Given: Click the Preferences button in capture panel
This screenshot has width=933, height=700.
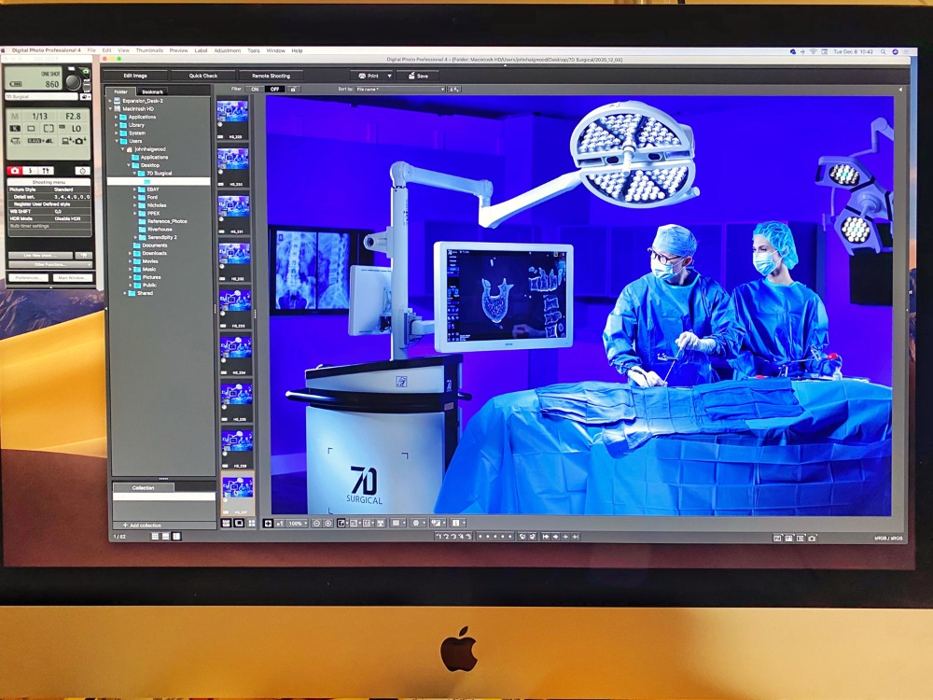Looking at the screenshot, I should [x=27, y=278].
